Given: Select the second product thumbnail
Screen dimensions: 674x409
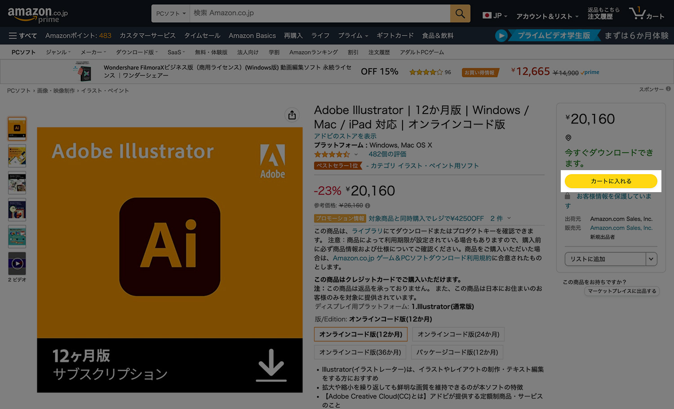Looking at the screenshot, I should 17,155.
